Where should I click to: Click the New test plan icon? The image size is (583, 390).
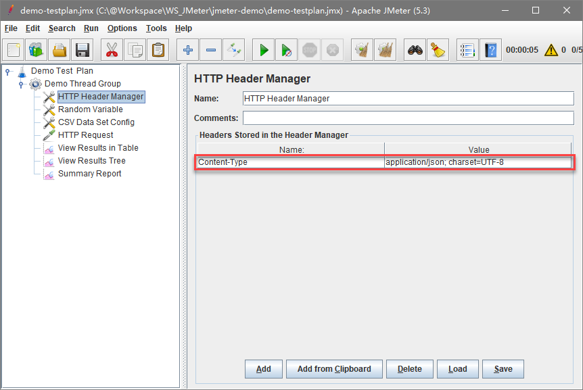tap(14, 50)
